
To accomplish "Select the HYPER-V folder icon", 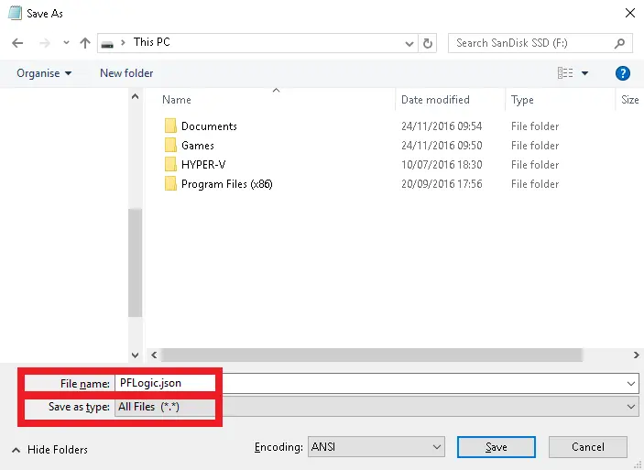I will pyautogui.click(x=169, y=165).
